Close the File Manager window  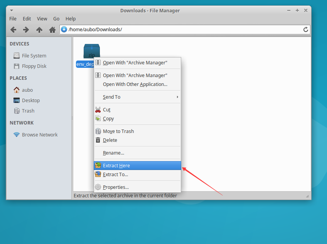pos(306,10)
